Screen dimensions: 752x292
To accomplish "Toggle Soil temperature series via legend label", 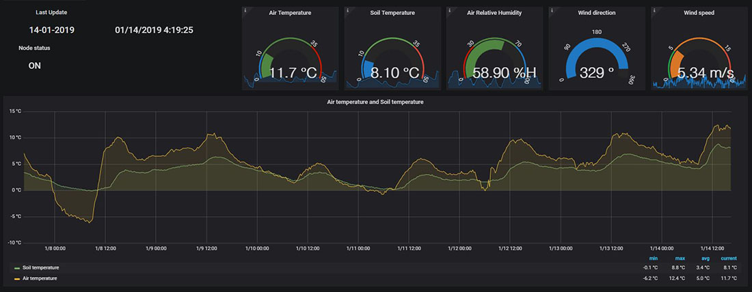I will coord(41,267).
